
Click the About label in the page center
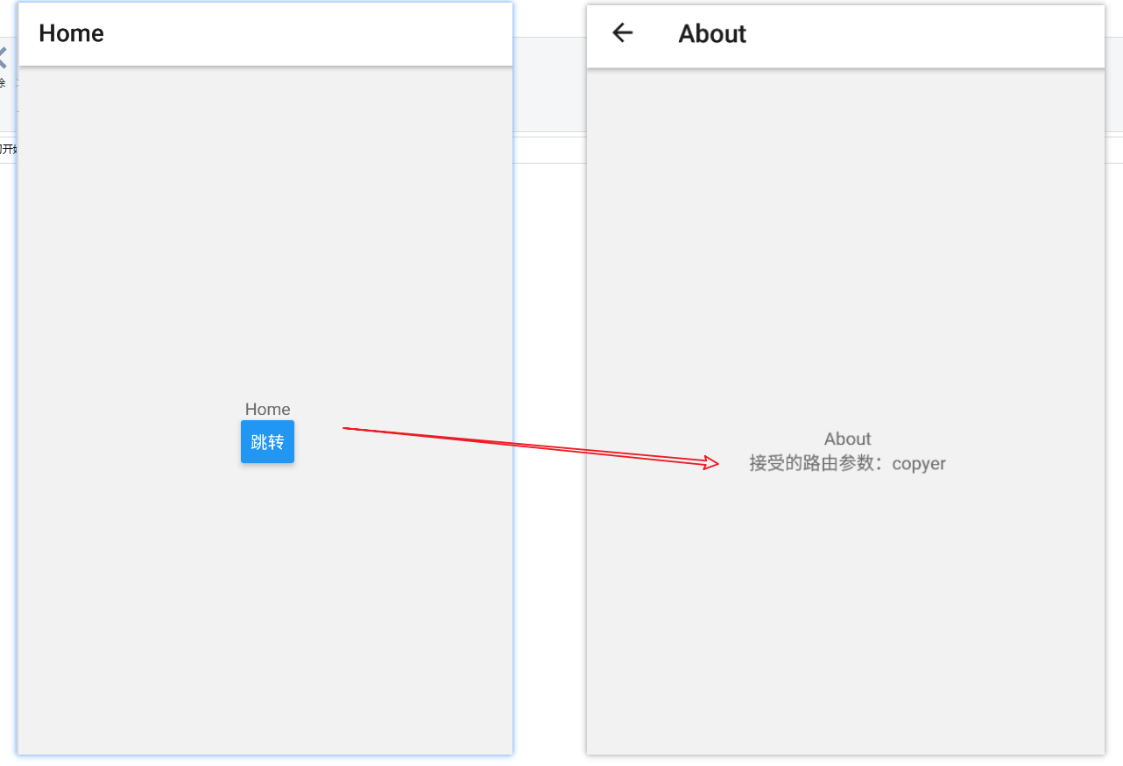(847, 439)
